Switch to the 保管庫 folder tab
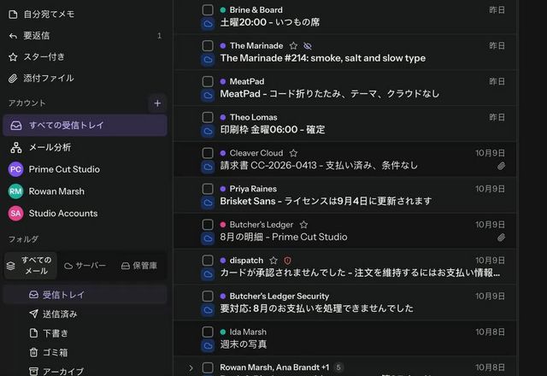The image size is (547, 376). click(x=138, y=266)
